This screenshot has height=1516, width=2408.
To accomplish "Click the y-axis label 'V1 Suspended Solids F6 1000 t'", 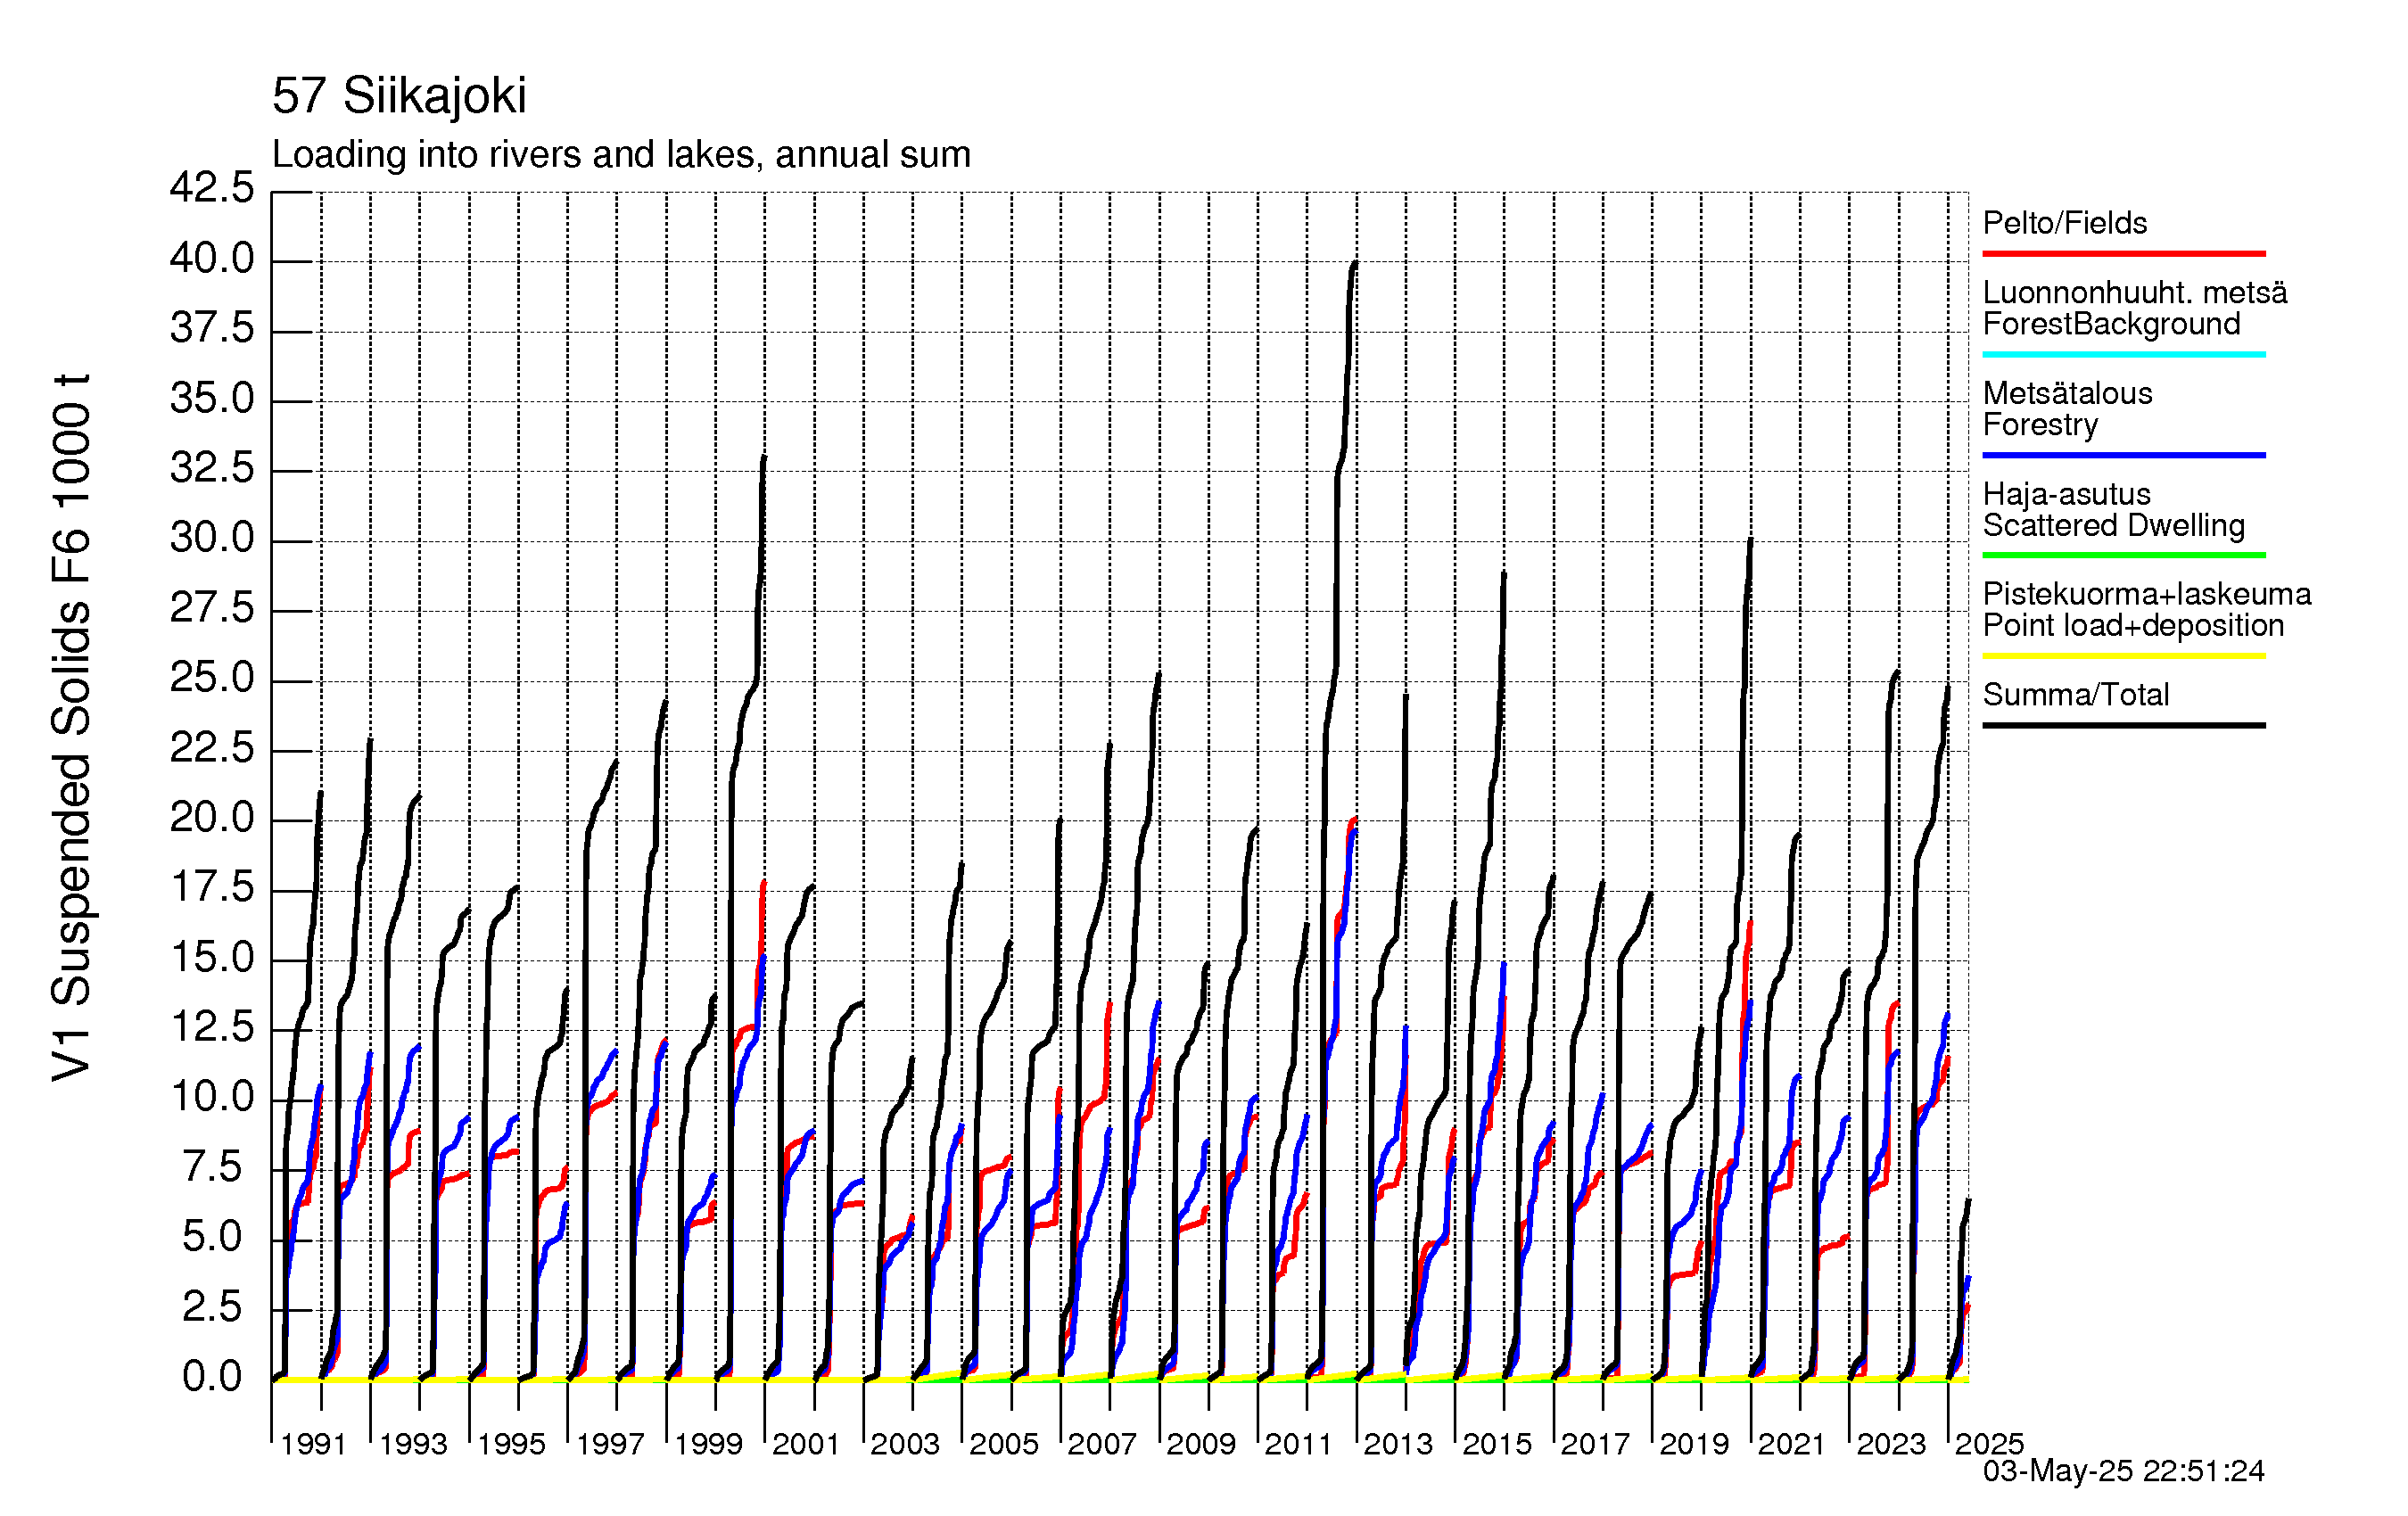I will point(71,728).
